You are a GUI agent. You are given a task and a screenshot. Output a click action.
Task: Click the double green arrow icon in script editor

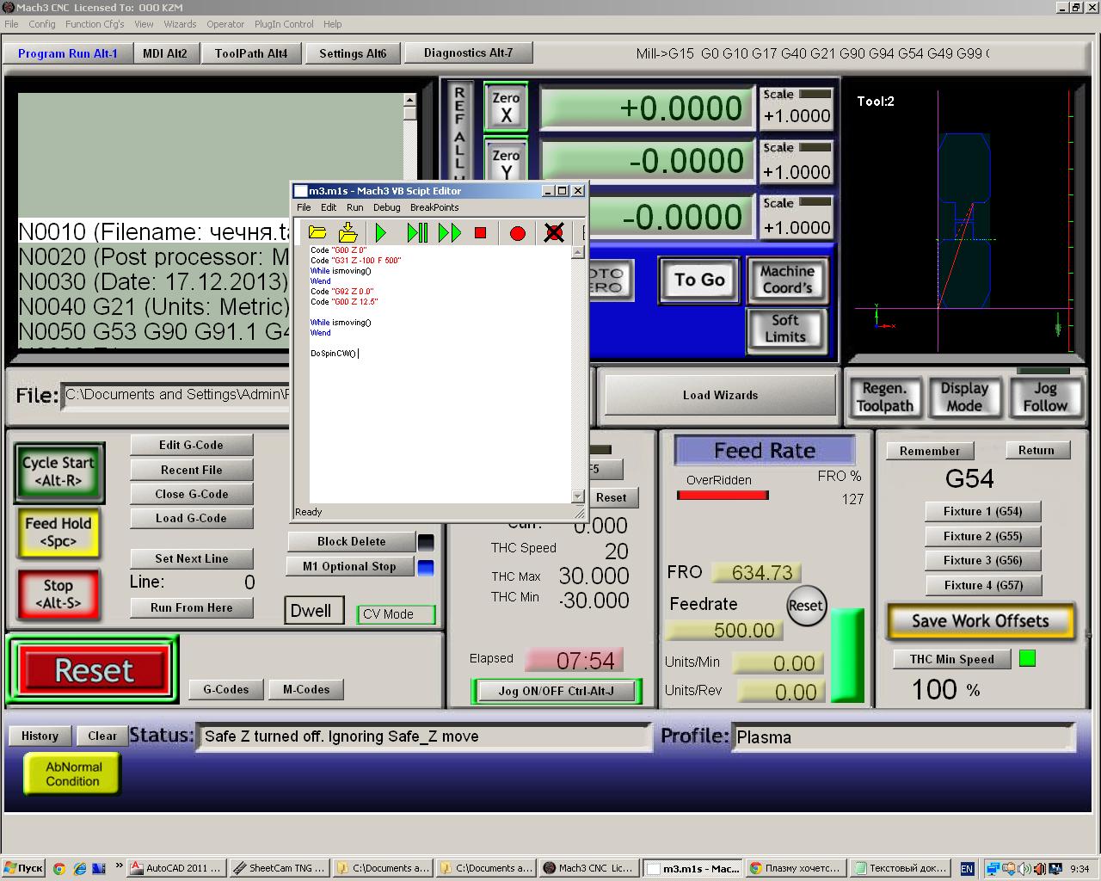pyautogui.click(x=450, y=232)
